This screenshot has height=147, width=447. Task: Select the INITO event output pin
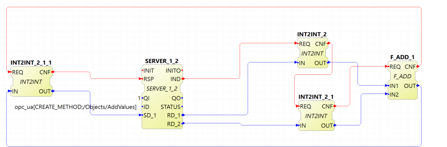point(173,71)
